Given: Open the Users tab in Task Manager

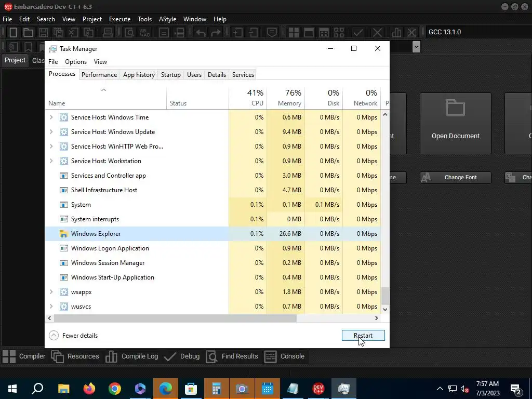Looking at the screenshot, I should (194, 75).
